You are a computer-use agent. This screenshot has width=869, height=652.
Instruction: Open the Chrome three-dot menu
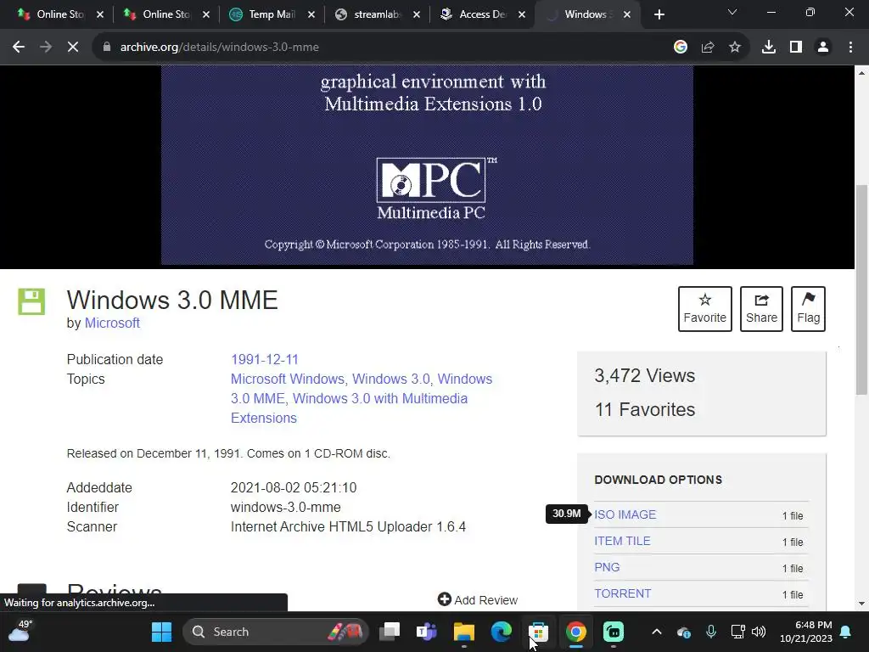tap(850, 48)
